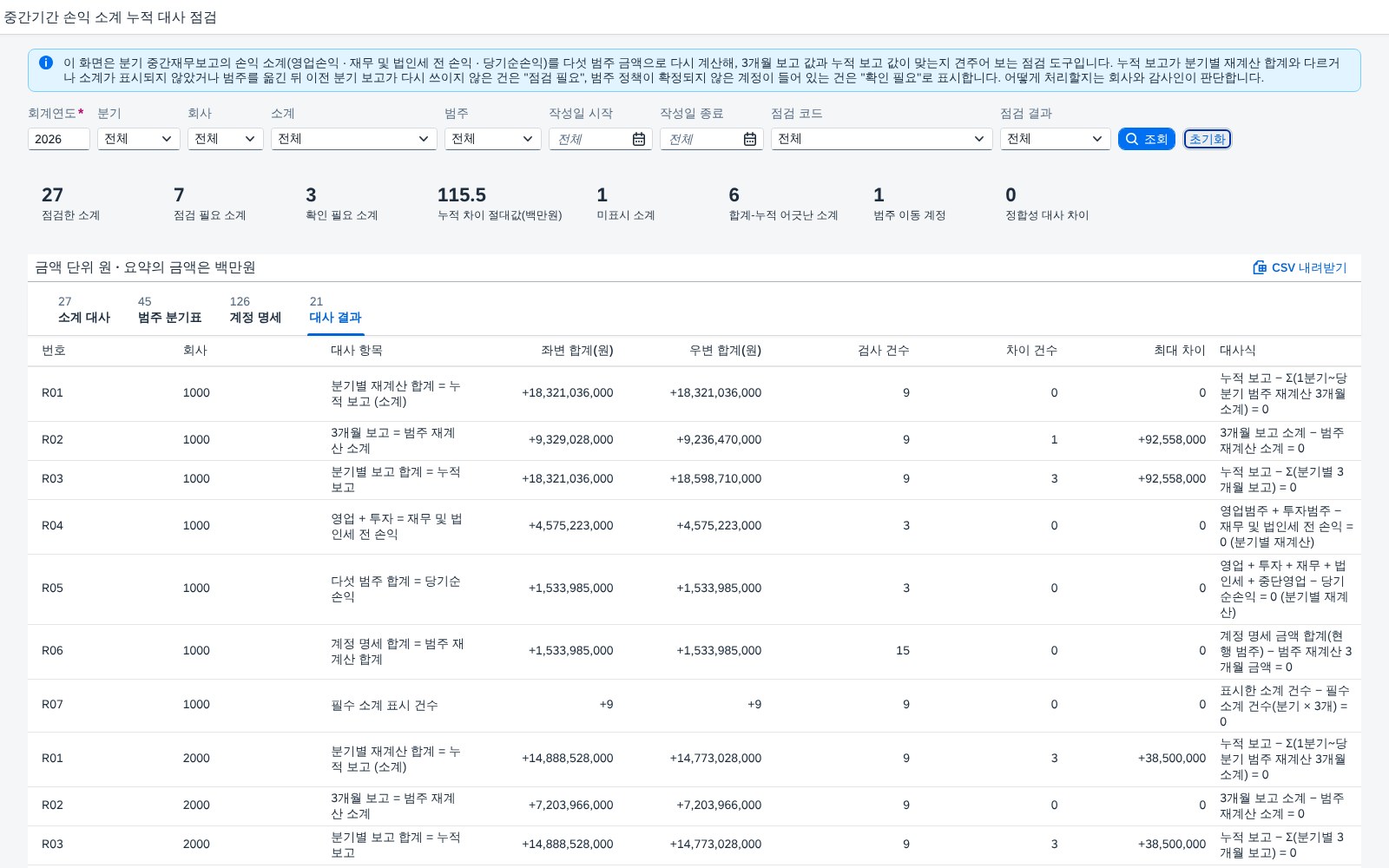Click the 점검한 소계 tile showing 27
The height and width of the screenshot is (868, 1389).
[x=71, y=204]
